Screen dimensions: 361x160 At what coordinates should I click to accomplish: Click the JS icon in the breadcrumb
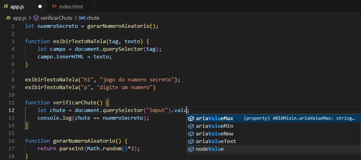coord(8,18)
